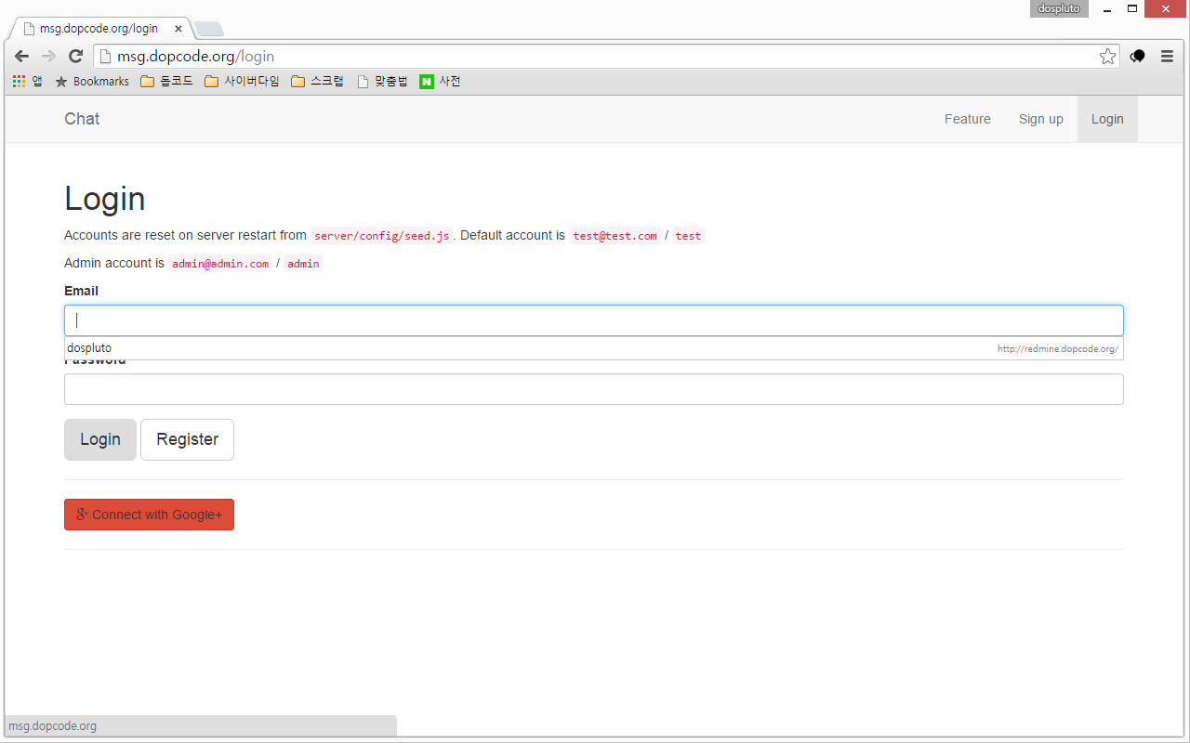Open the Naver 사전 bookmark
This screenshot has width=1190, height=743.
(440, 82)
